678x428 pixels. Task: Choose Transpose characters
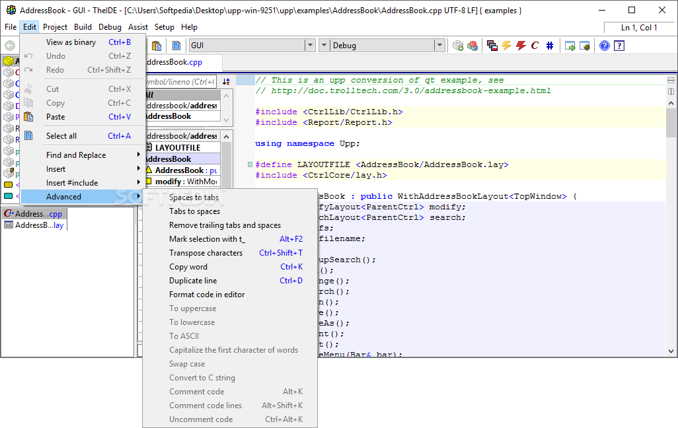tap(230, 253)
